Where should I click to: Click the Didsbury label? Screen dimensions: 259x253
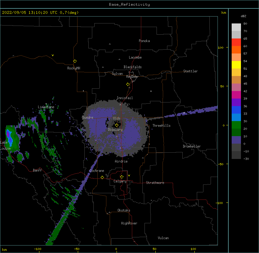pos(115,130)
